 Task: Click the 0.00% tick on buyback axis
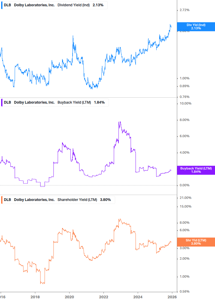click(184, 185)
